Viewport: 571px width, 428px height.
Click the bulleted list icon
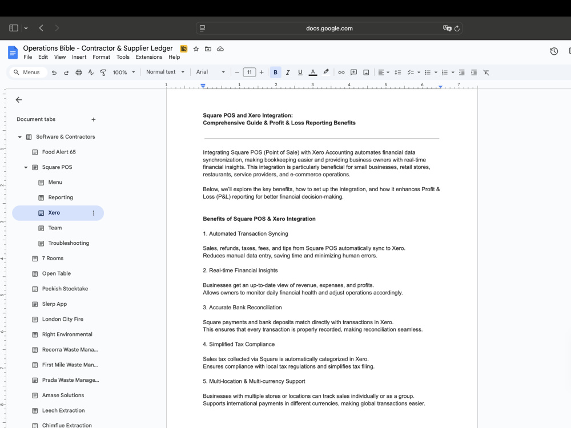[x=428, y=72]
